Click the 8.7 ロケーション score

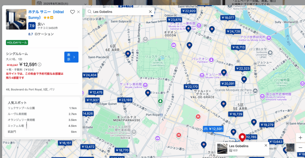(41, 34)
